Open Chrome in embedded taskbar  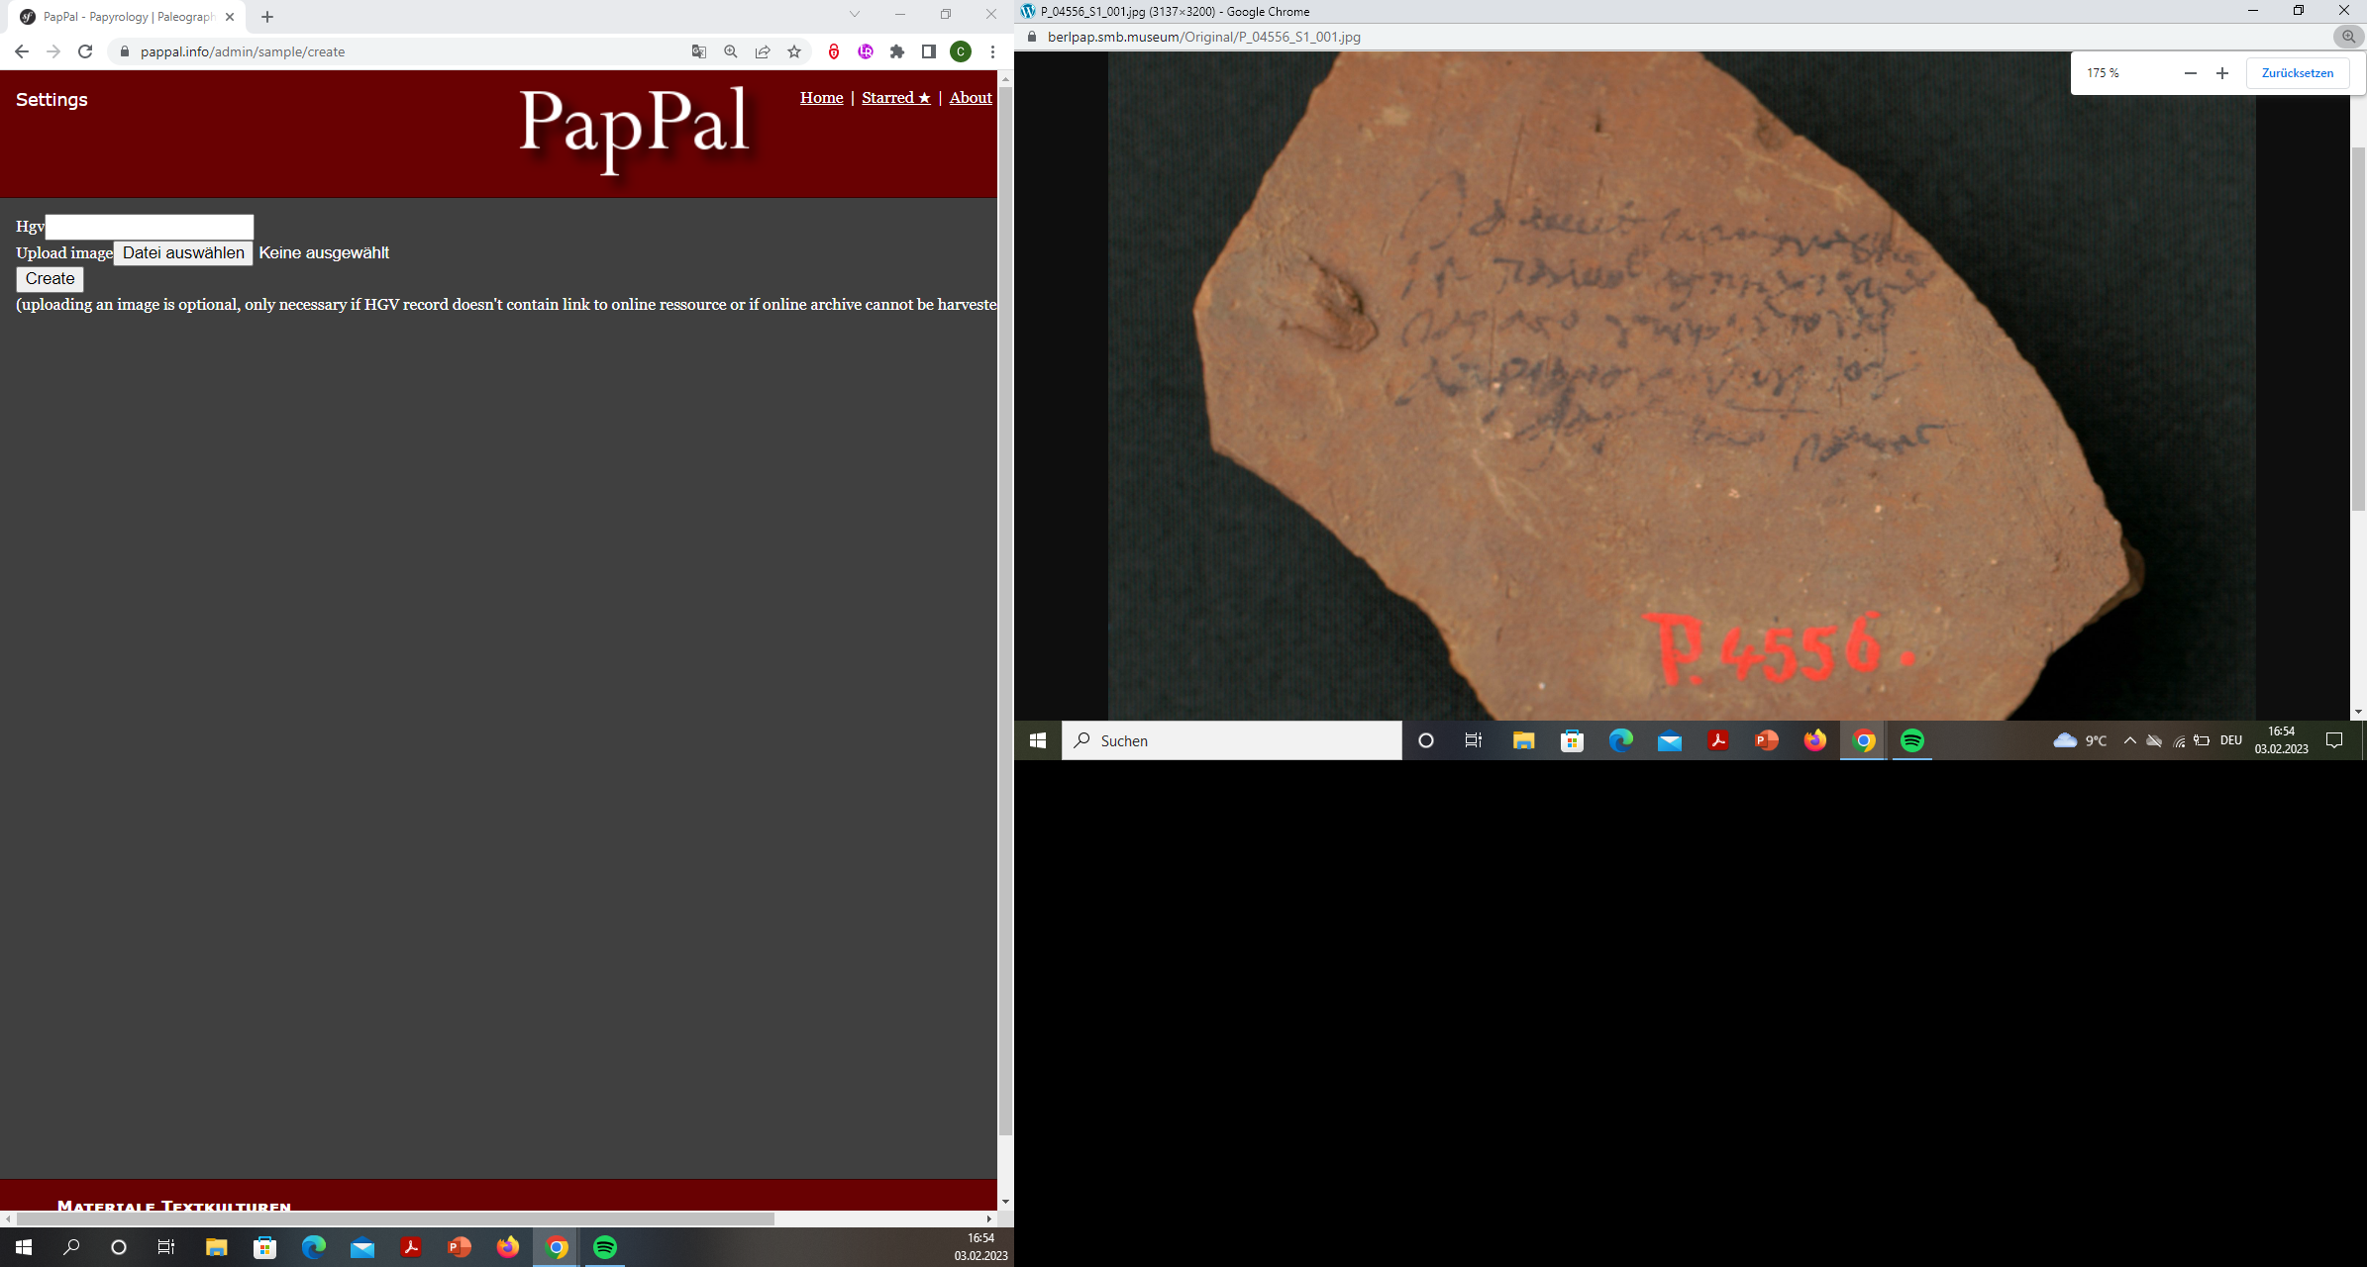coord(1863,740)
